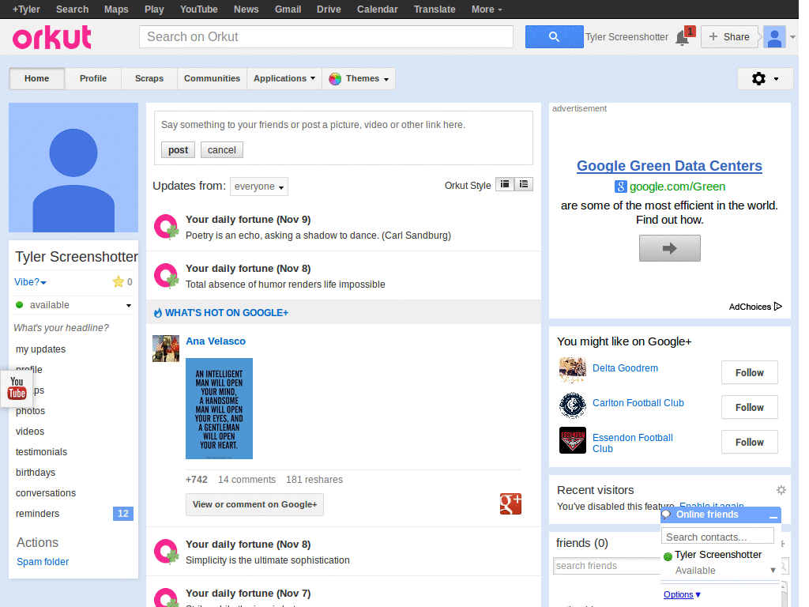Click the vibe star icon
This screenshot has width=809, height=607.
click(x=119, y=281)
